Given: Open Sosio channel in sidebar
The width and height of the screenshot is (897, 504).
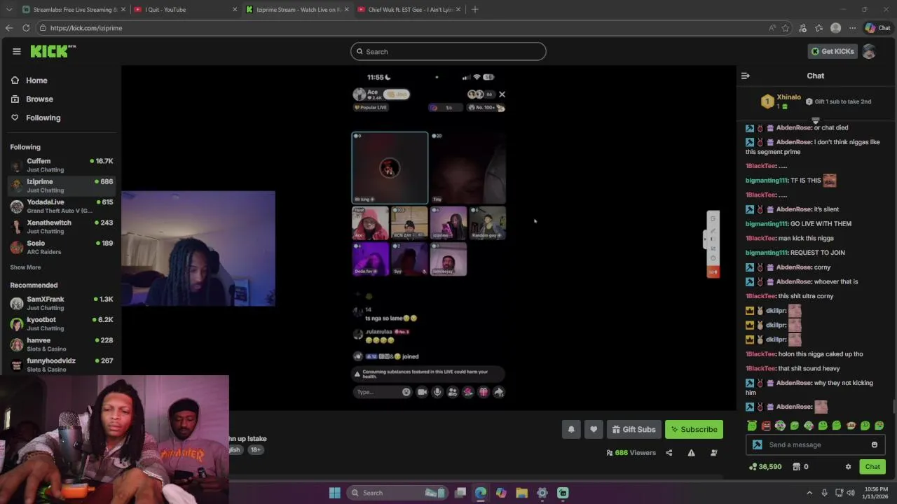Looking at the screenshot, I should click(61, 247).
